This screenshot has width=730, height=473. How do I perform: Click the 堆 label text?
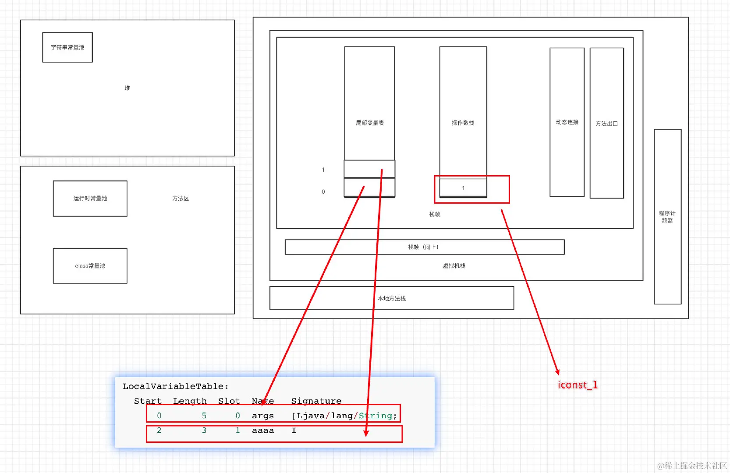[127, 88]
